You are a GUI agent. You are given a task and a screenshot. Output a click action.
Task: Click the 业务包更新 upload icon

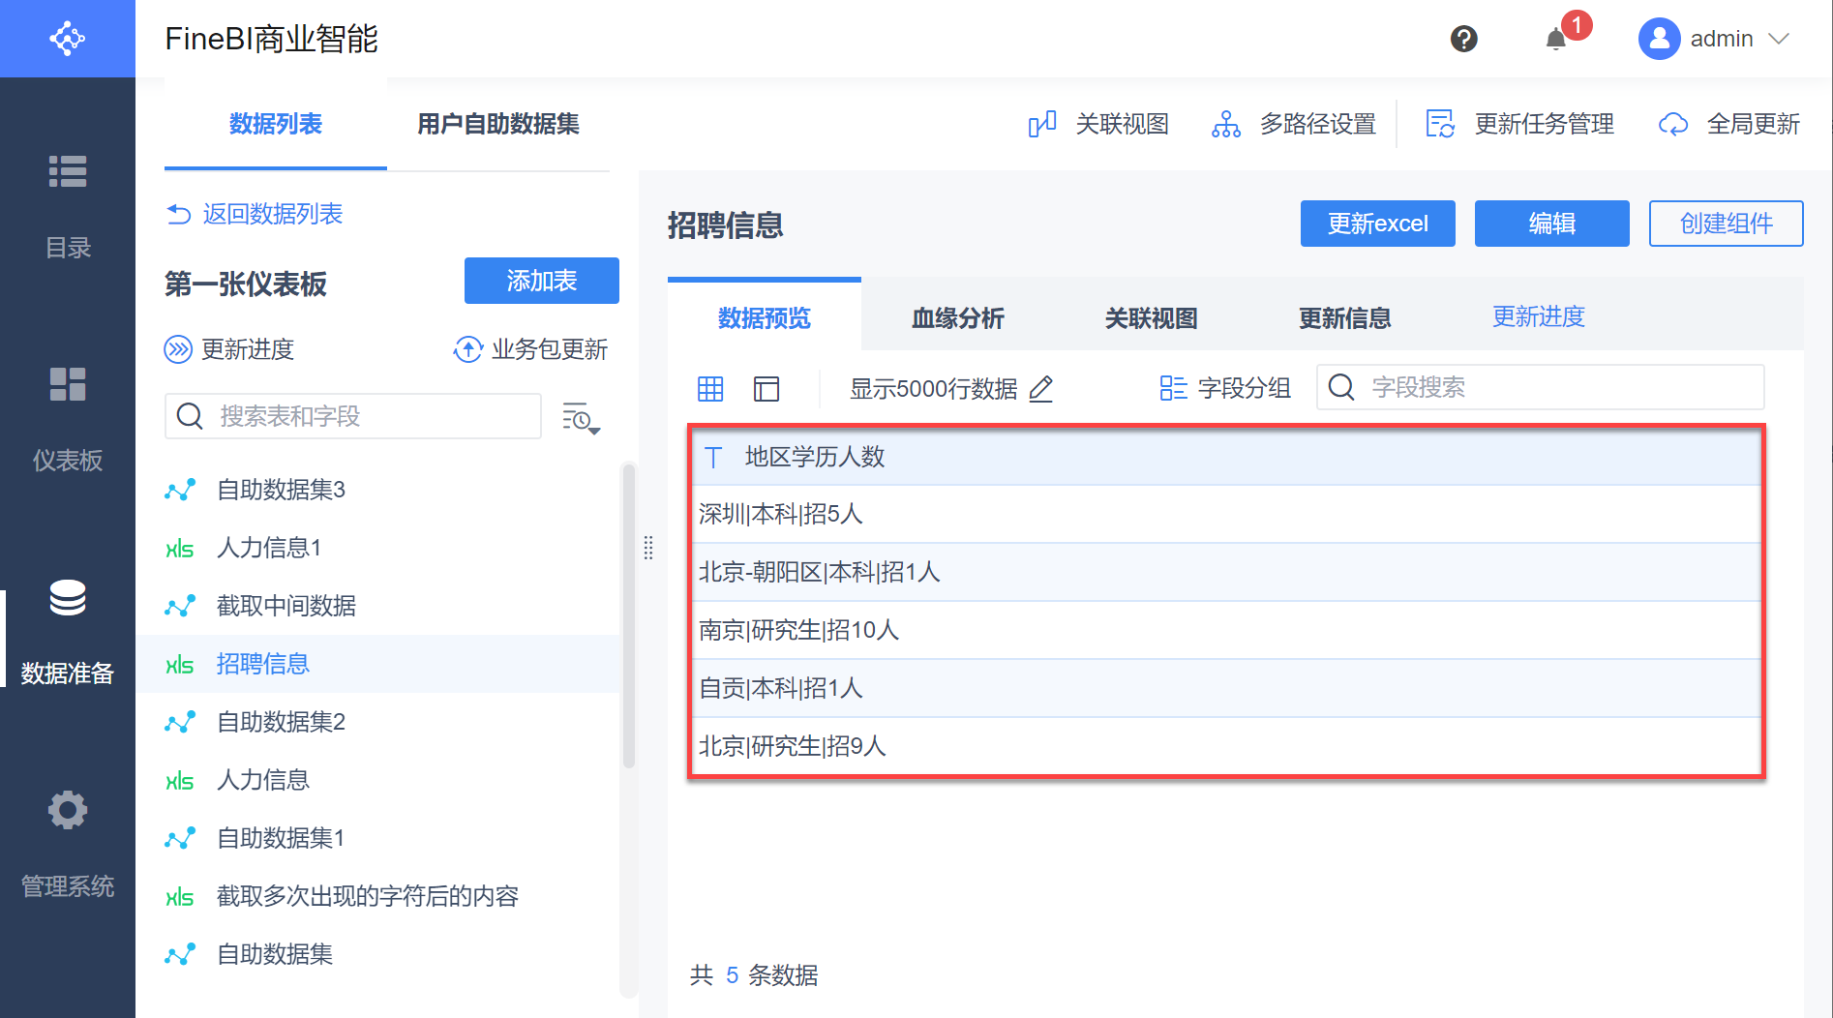click(x=468, y=349)
